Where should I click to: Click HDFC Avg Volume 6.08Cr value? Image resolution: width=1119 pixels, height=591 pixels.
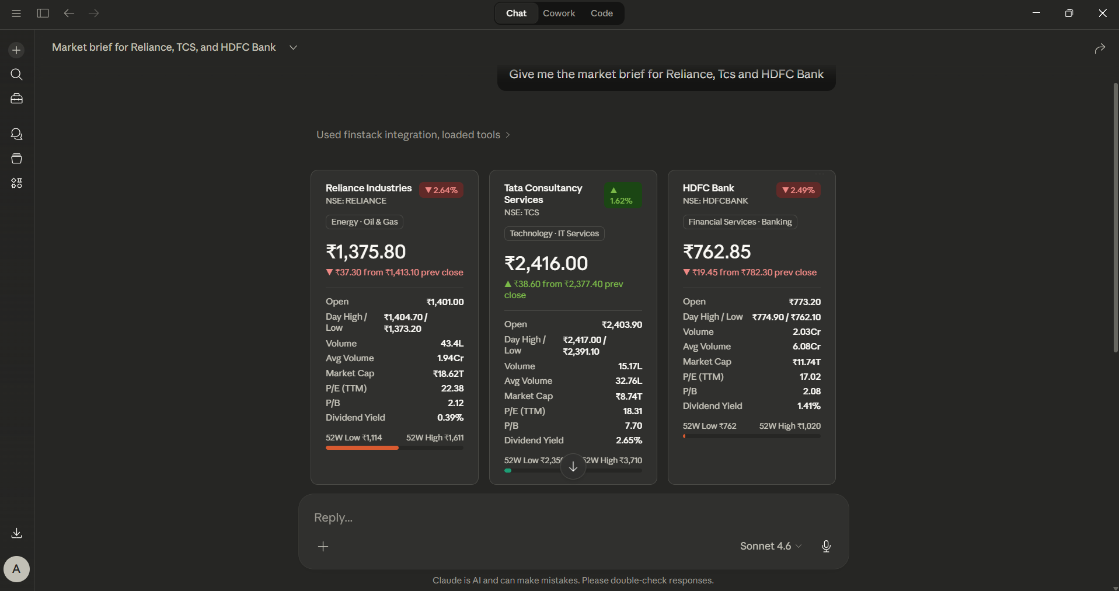point(807,347)
